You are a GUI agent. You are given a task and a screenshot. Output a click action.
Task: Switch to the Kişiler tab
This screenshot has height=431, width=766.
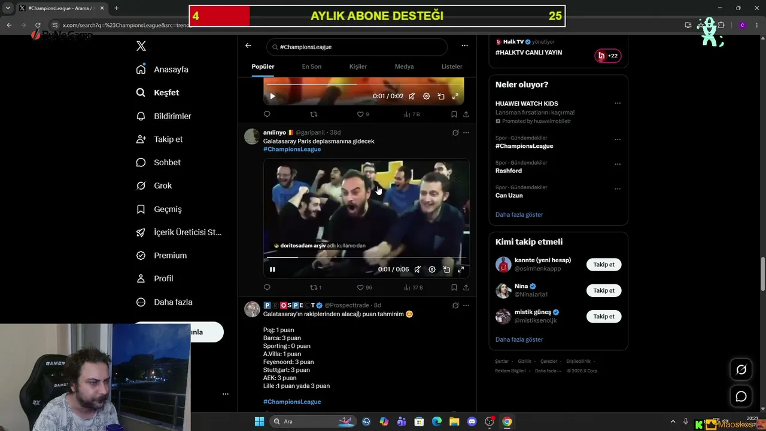pyautogui.click(x=358, y=66)
